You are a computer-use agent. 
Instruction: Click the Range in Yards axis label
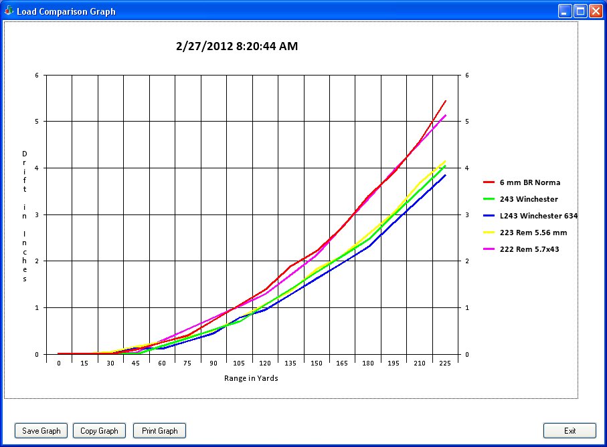[251, 378]
